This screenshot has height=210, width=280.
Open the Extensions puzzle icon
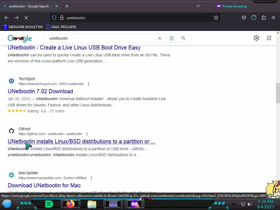point(264,18)
